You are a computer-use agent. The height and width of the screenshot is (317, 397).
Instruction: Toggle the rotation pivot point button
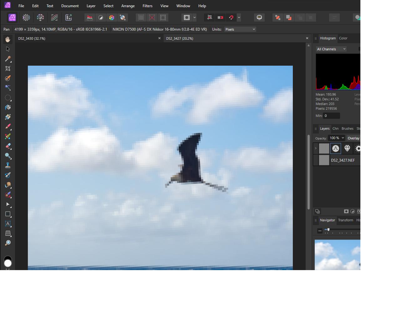[210, 18]
